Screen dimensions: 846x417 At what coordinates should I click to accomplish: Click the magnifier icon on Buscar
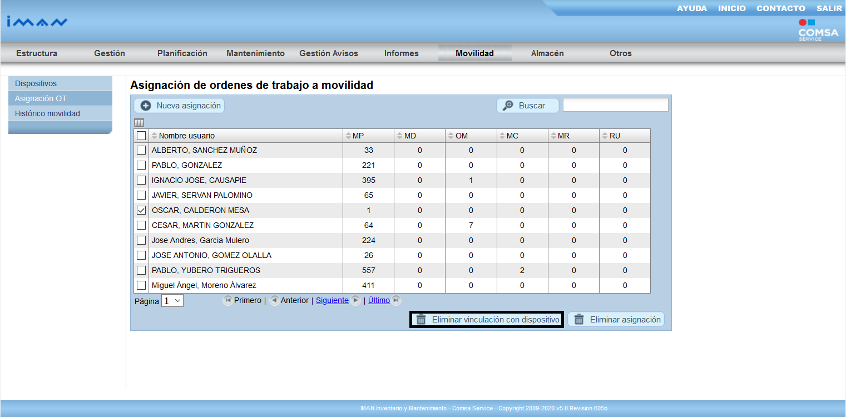(508, 106)
